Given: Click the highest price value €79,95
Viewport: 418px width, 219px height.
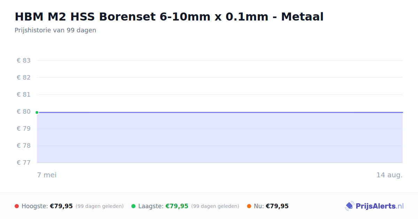Looking at the screenshot, I should pyautogui.click(x=61, y=206).
